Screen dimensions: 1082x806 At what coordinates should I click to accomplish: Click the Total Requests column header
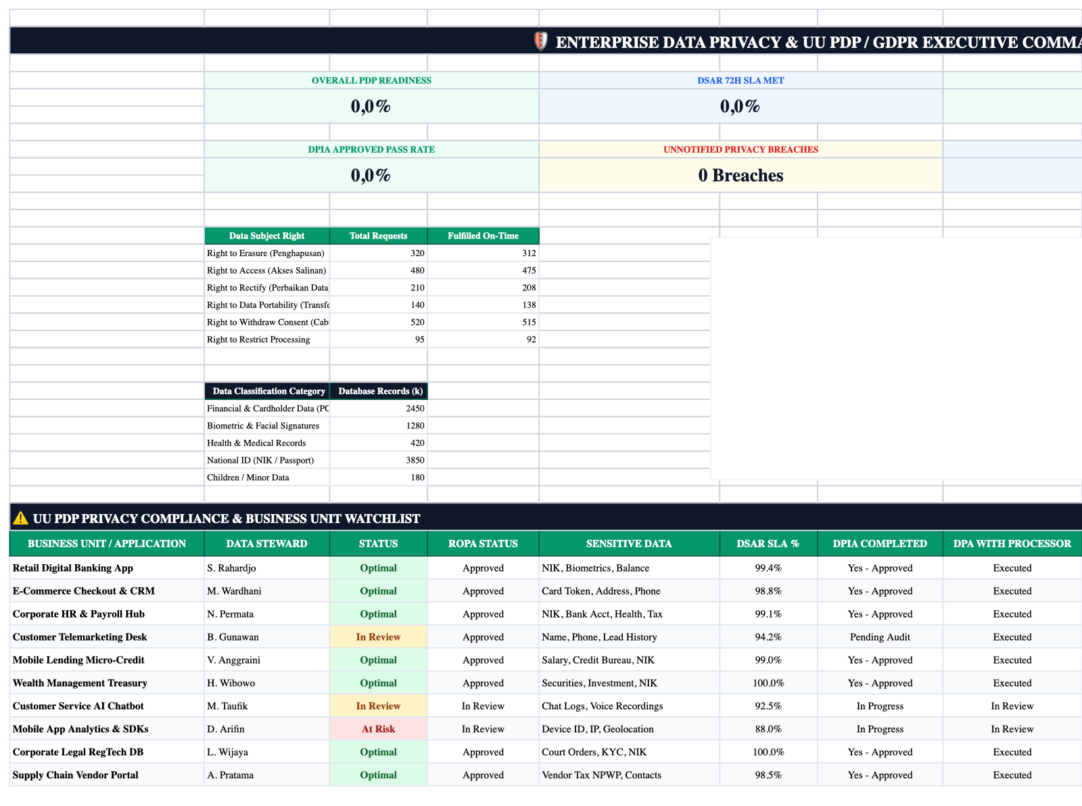[x=379, y=236]
